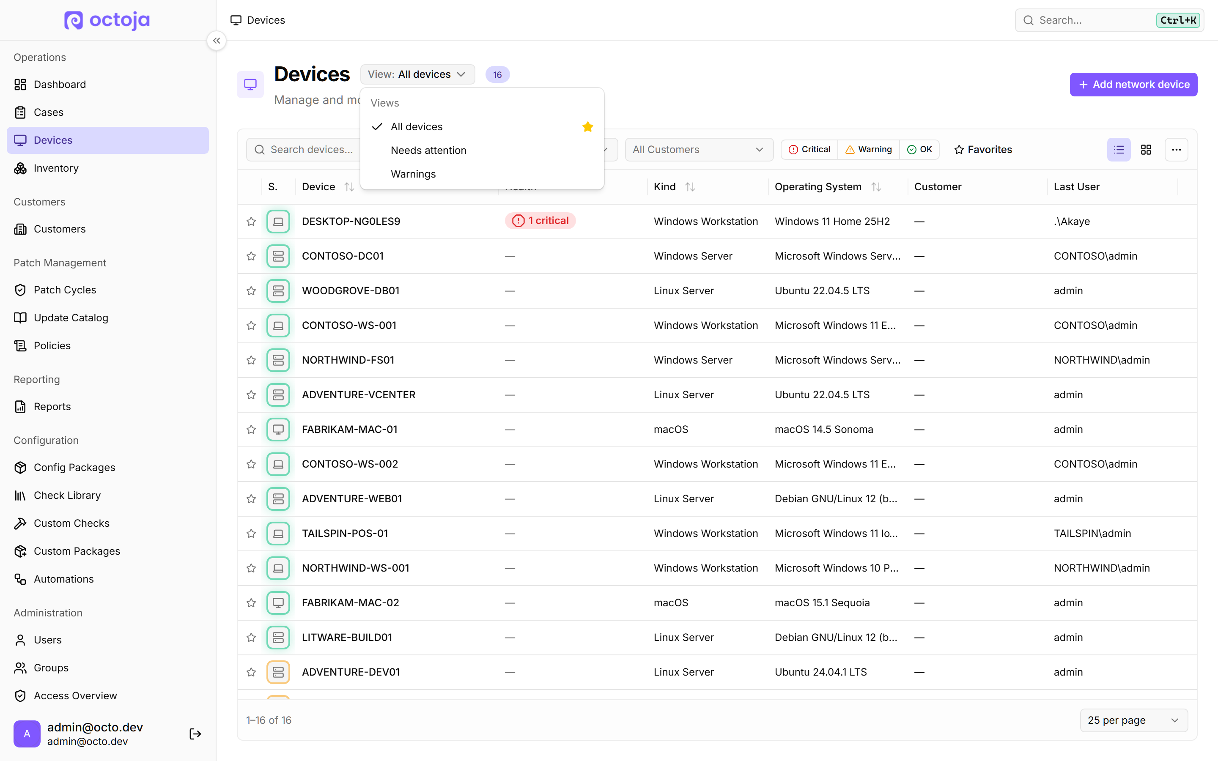Open Groups administration page
1218x761 pixels.
(x=108, y=668)
